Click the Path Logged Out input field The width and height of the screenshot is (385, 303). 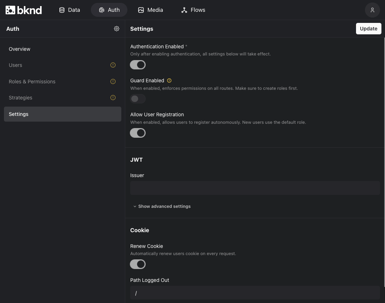point(255,293)
